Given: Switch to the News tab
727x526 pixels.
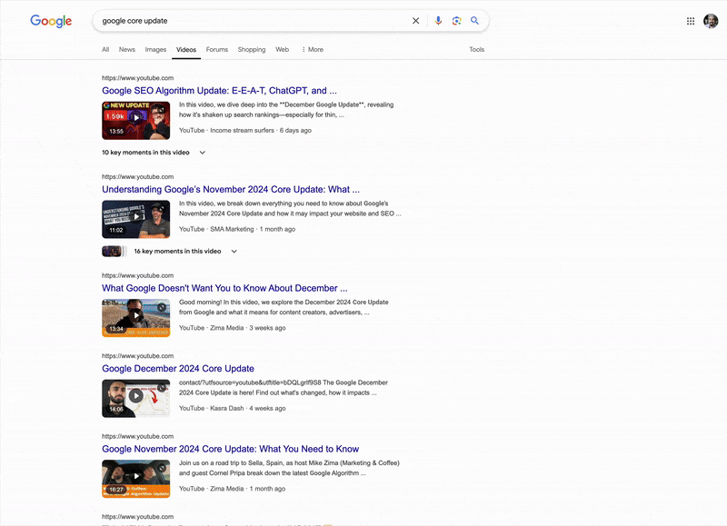Looking at the screenshot, I should coord(126,50).
